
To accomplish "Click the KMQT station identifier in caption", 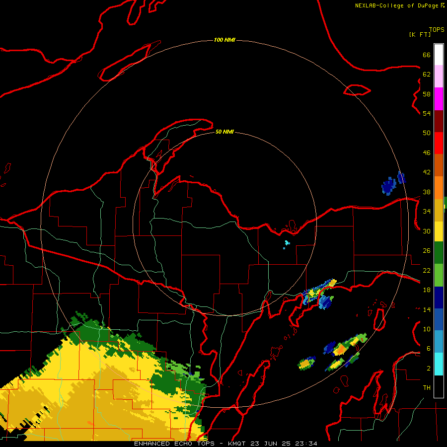I will (236, 444).
